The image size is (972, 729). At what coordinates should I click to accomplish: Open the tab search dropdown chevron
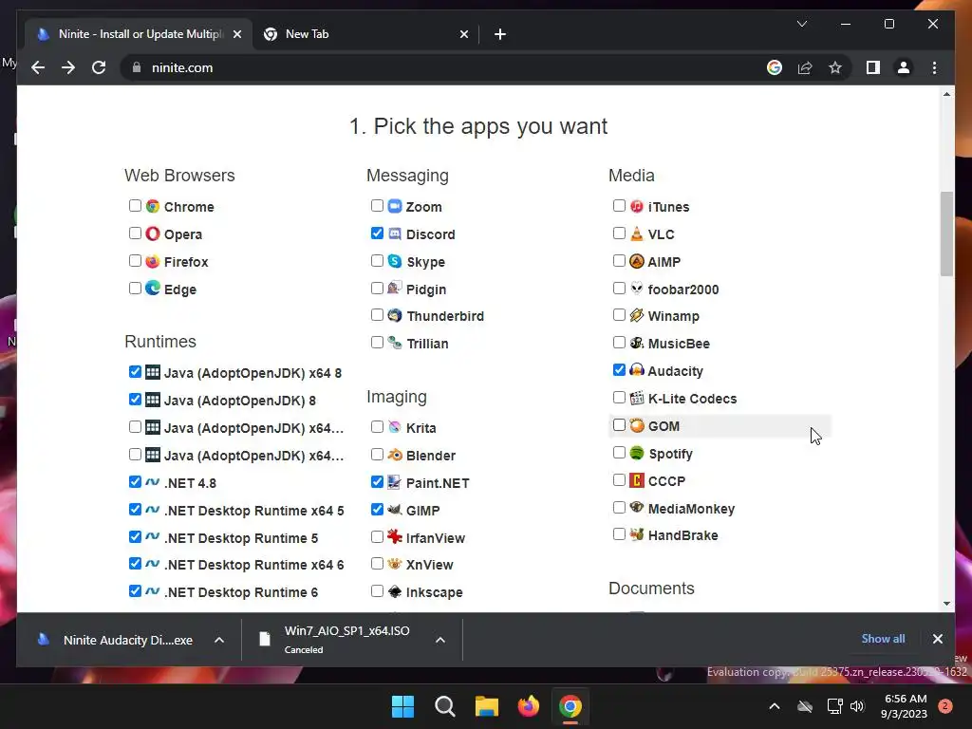click(x=802, y=24)
